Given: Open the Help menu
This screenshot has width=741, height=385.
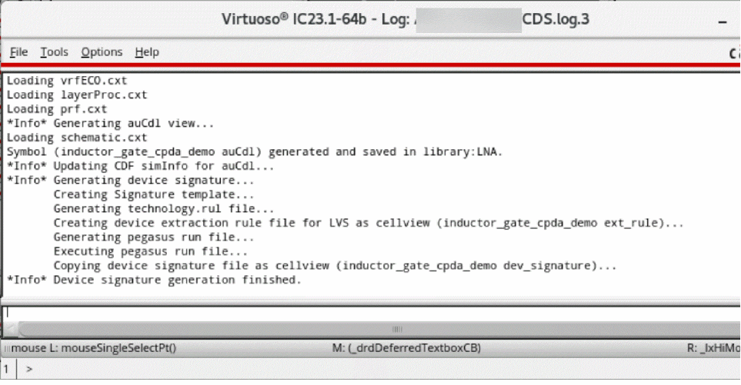Looking at the screenshot, I should pos(147,52).
